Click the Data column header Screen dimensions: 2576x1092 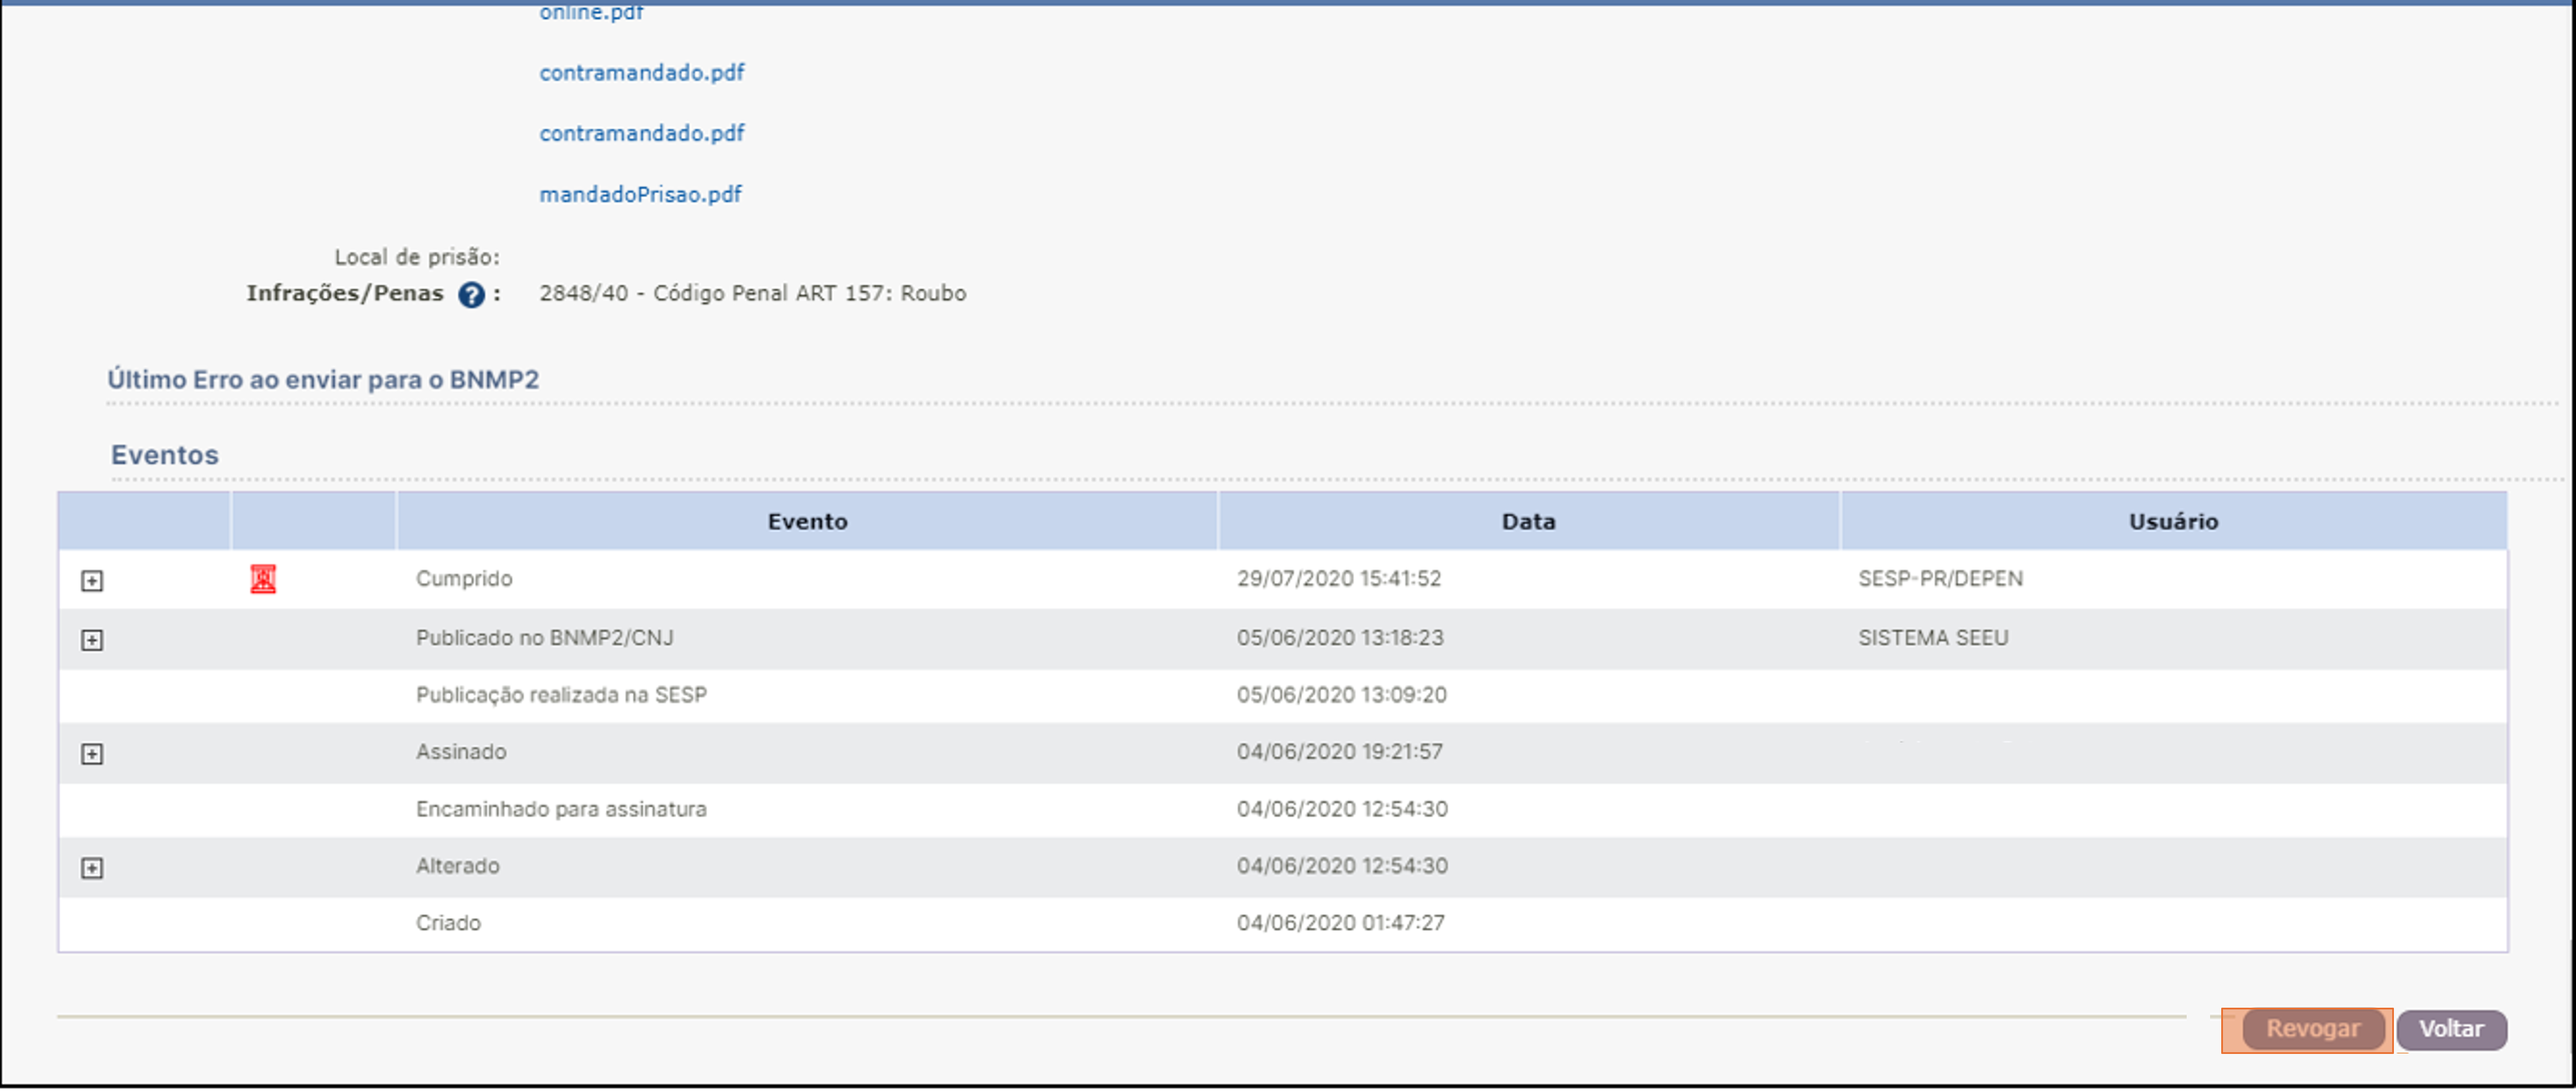point(1528,521)
